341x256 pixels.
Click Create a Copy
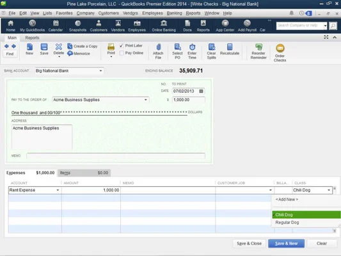point(83,46)
